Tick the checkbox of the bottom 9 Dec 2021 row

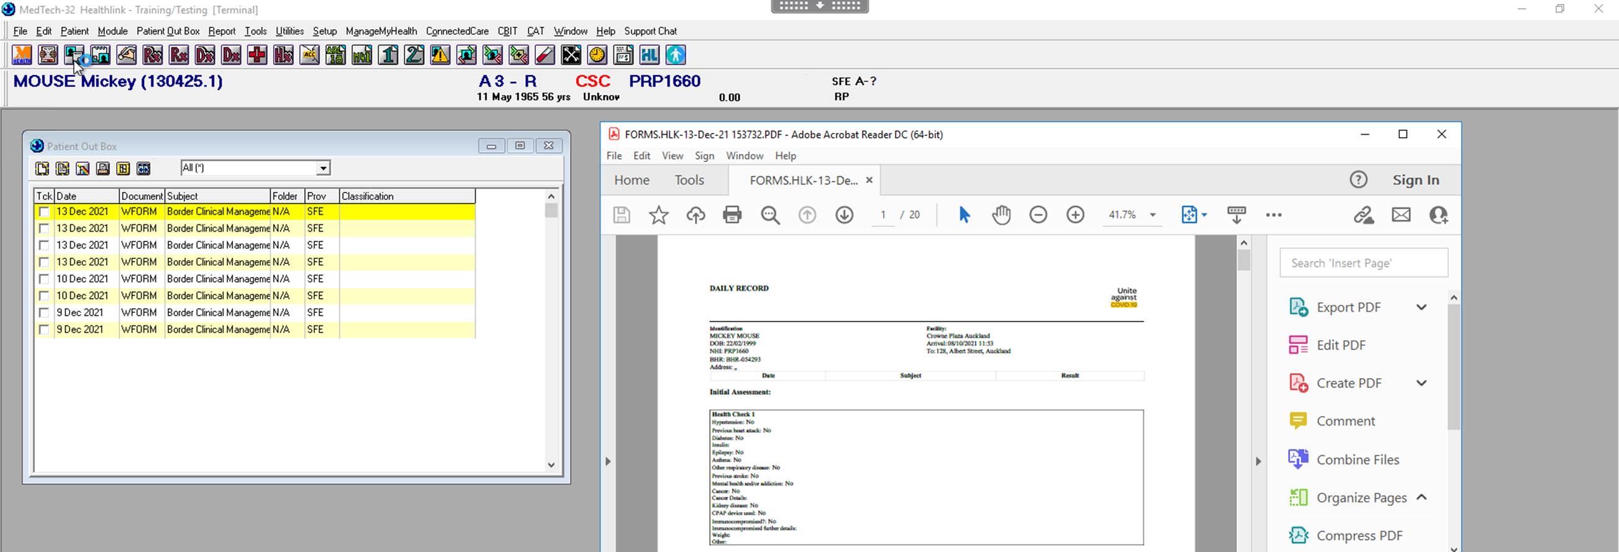44,330
